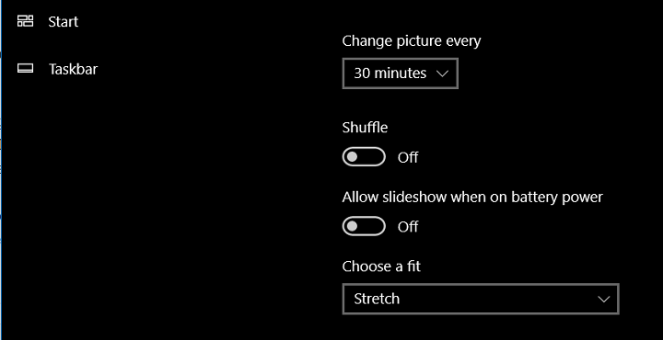Enable slideshow when on battery power

pyautogui.click(x=364, y=227)
